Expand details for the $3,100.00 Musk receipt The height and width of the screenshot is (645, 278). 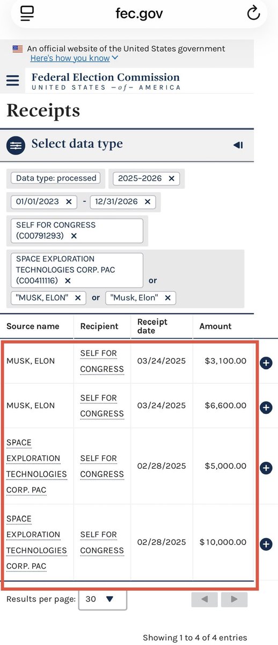(x=266, y=363)
